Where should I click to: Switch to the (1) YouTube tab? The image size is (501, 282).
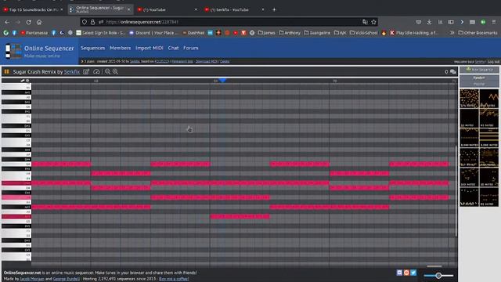click(x=166, y=9)
